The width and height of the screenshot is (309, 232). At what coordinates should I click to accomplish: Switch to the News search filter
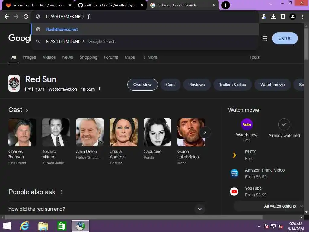click(68, 57)
